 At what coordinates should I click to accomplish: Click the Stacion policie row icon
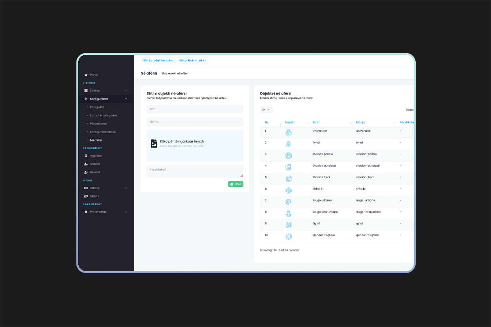pos(288,155)
